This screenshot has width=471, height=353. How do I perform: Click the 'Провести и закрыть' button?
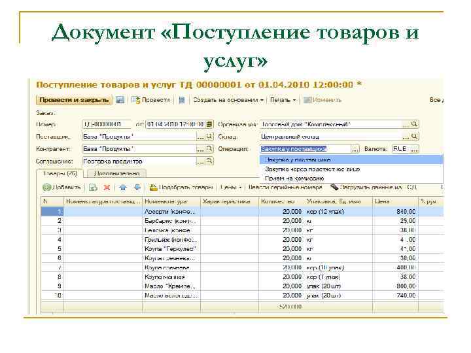coord(74,100)
